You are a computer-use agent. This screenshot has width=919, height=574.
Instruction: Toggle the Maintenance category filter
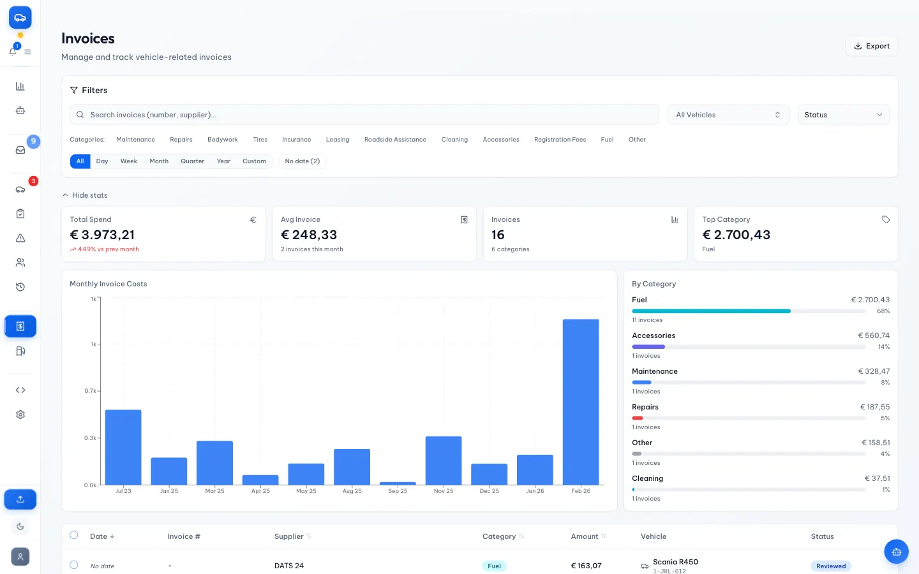pyautogui.click(x=135, y=140)
